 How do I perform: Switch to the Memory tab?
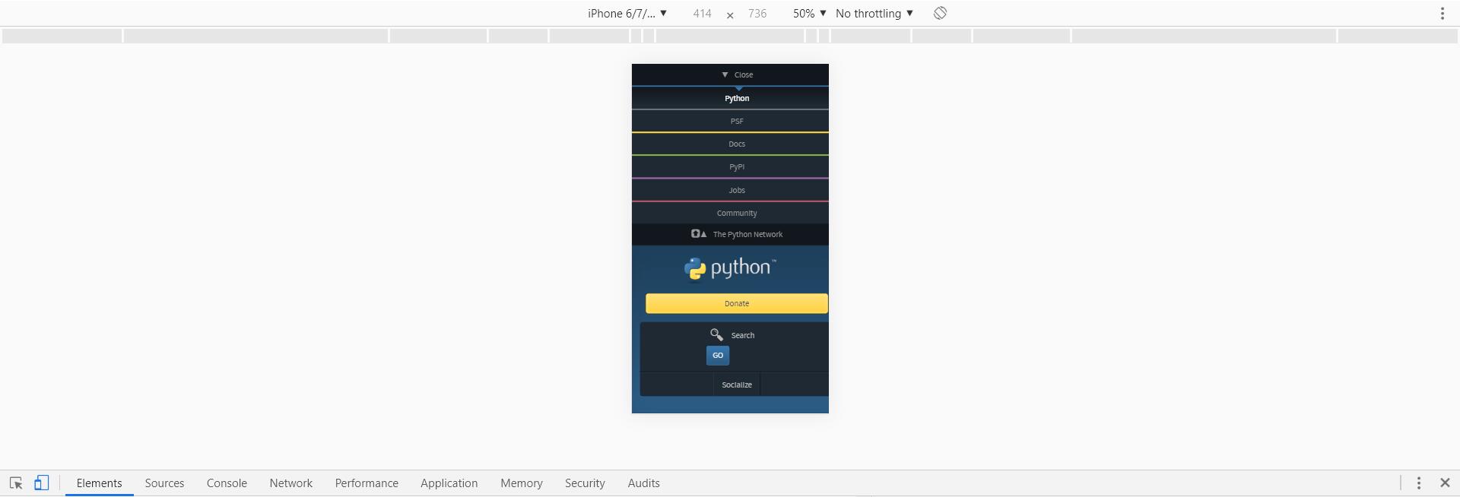(x=522, y=483)
